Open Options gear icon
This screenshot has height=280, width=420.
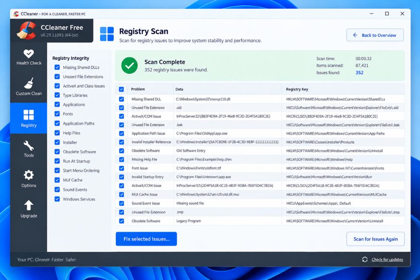click(29, 175)
